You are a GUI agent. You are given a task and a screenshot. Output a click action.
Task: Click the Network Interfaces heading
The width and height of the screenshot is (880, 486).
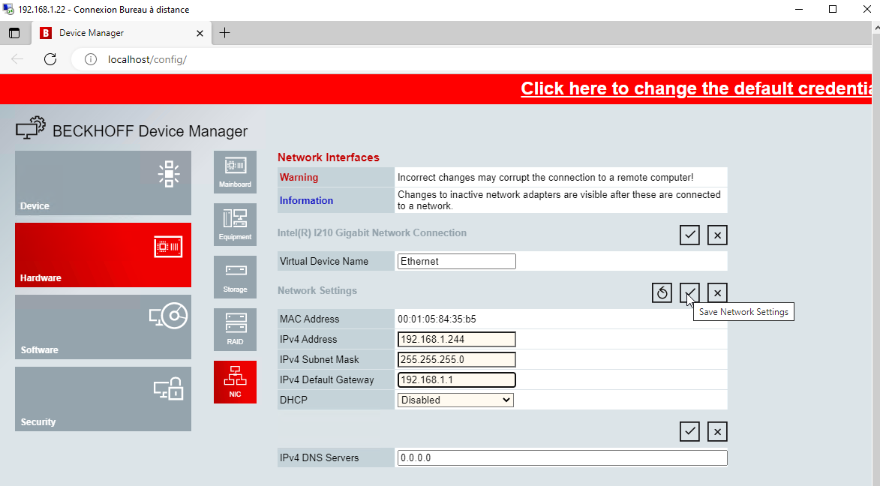pyautogui.click(x=329, y=157)
